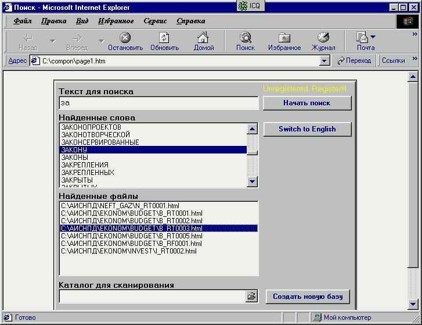Click the Mail (Почта) toolbar icon
The height and width of the screenshot is (325, 422).
tap(363, 38)
